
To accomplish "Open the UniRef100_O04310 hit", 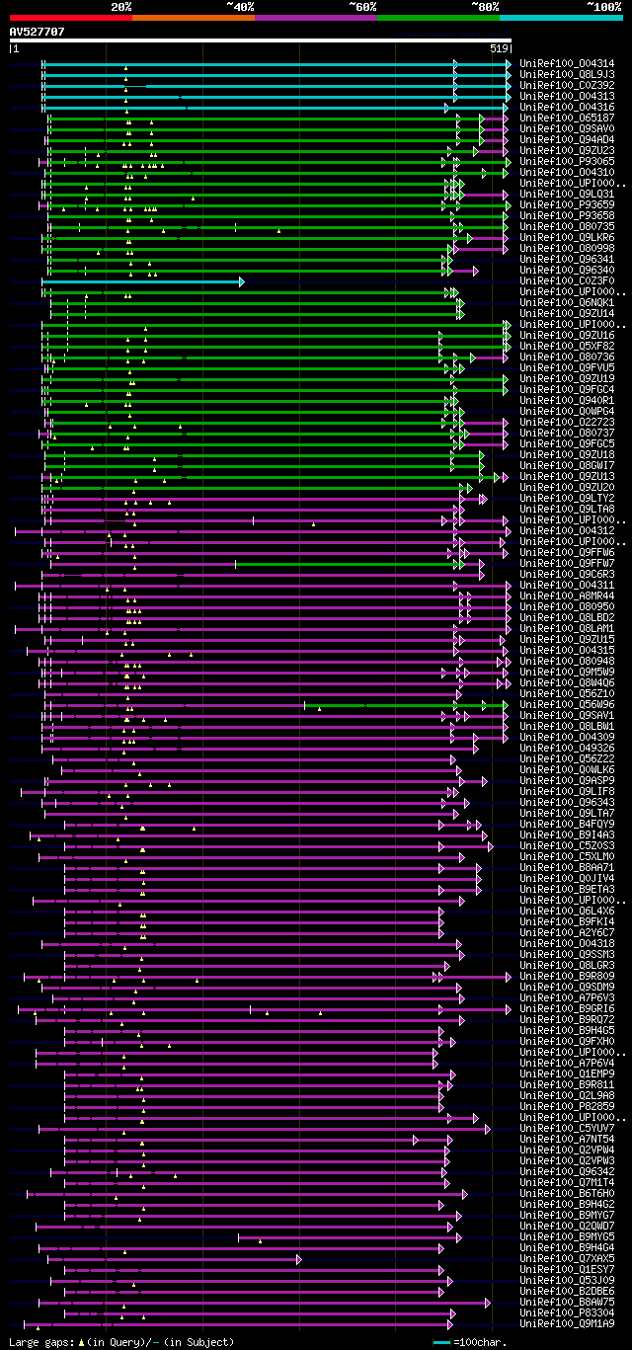I will point(567,172).
